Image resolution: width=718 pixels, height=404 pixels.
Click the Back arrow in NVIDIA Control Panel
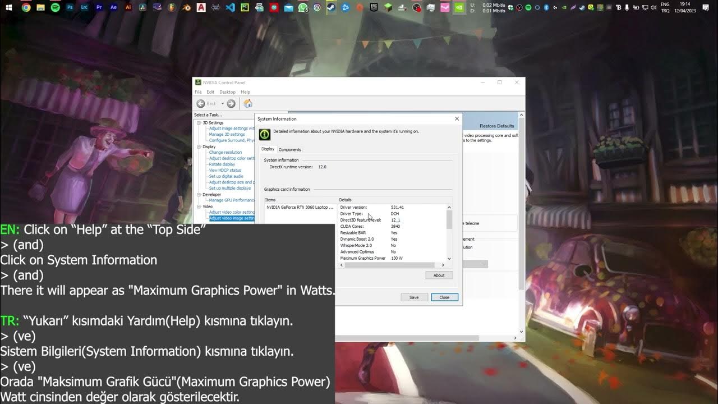[x=201, y=103]
